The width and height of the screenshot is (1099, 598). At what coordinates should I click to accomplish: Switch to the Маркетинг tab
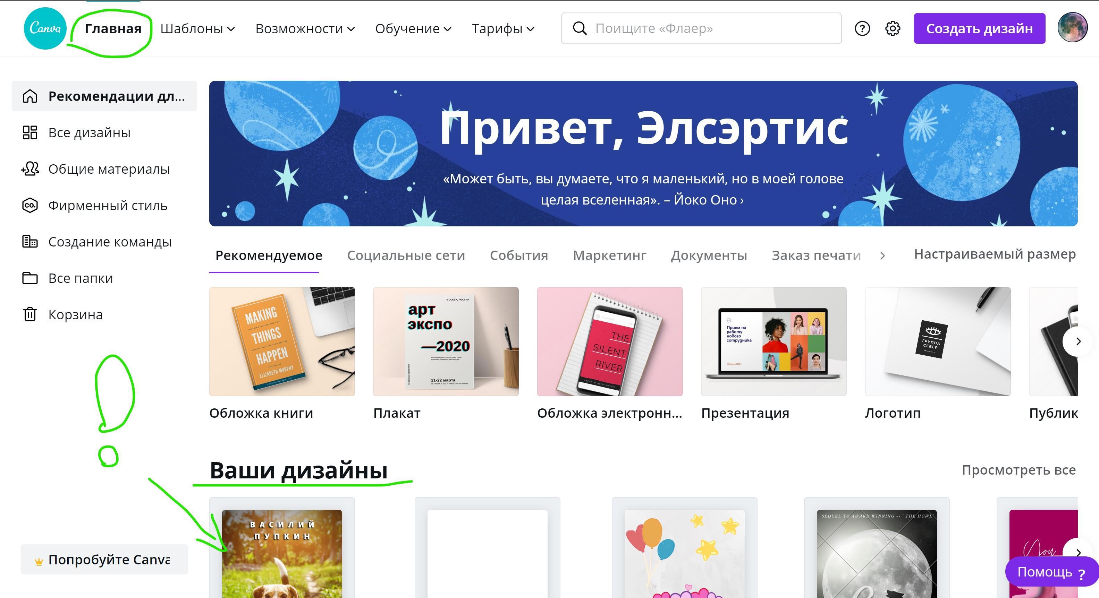coord(609,255)
